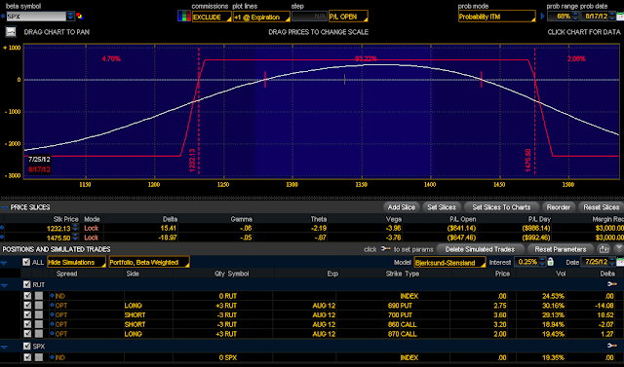The image size is (624, 367).
Task: Click the beta symbol SPX input field
Action: pos(36,17)
